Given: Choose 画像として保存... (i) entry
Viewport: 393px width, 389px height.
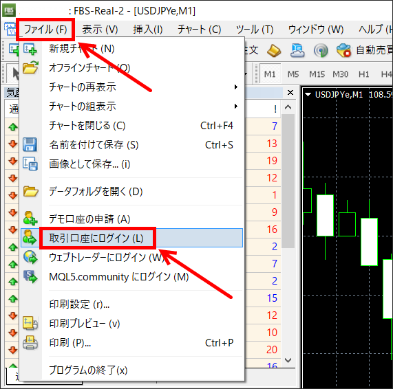Looking at the screenshot, I should [x=132, y=164].
